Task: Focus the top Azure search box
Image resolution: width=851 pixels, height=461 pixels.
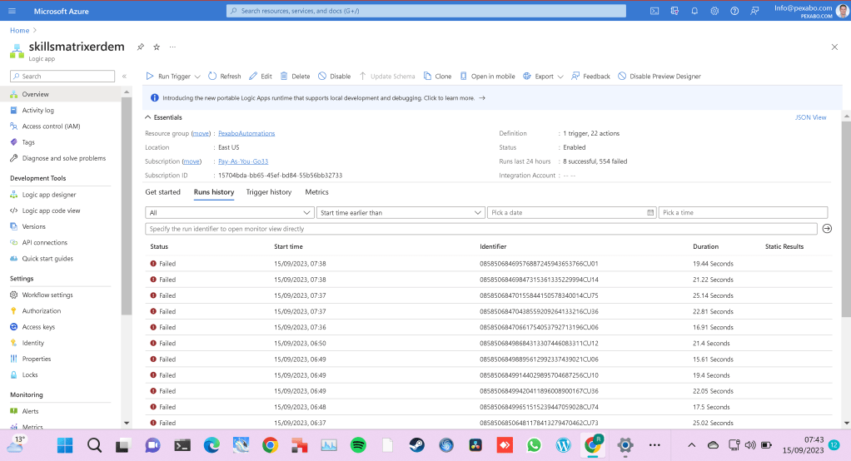Action: pos(426,11)
